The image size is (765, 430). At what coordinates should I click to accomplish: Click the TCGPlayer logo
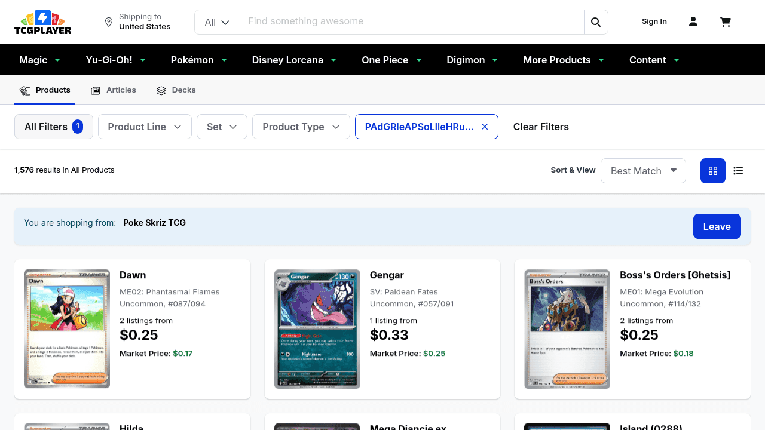(x=42, y=22)
